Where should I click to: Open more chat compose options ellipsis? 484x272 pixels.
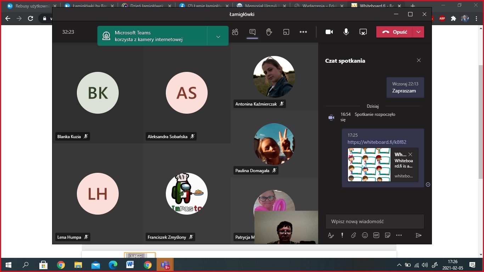coord(399,235)
